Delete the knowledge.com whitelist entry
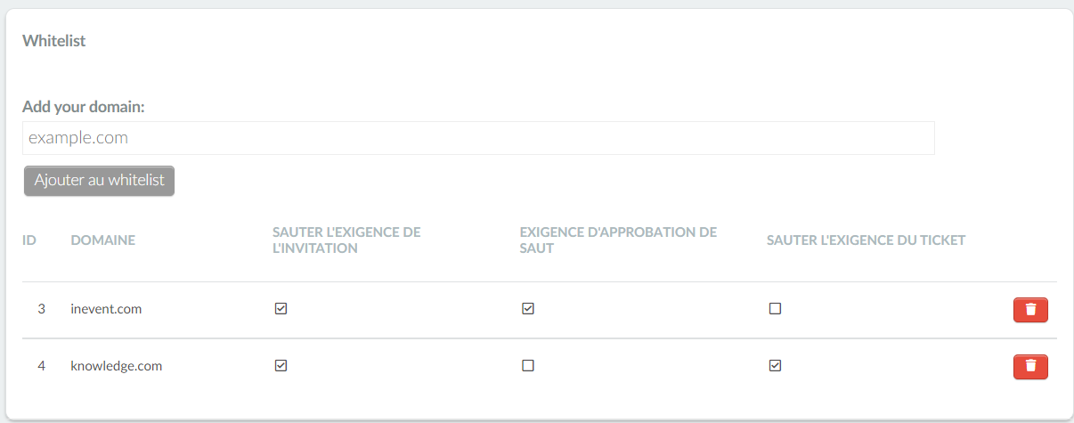 [1030, 366]
